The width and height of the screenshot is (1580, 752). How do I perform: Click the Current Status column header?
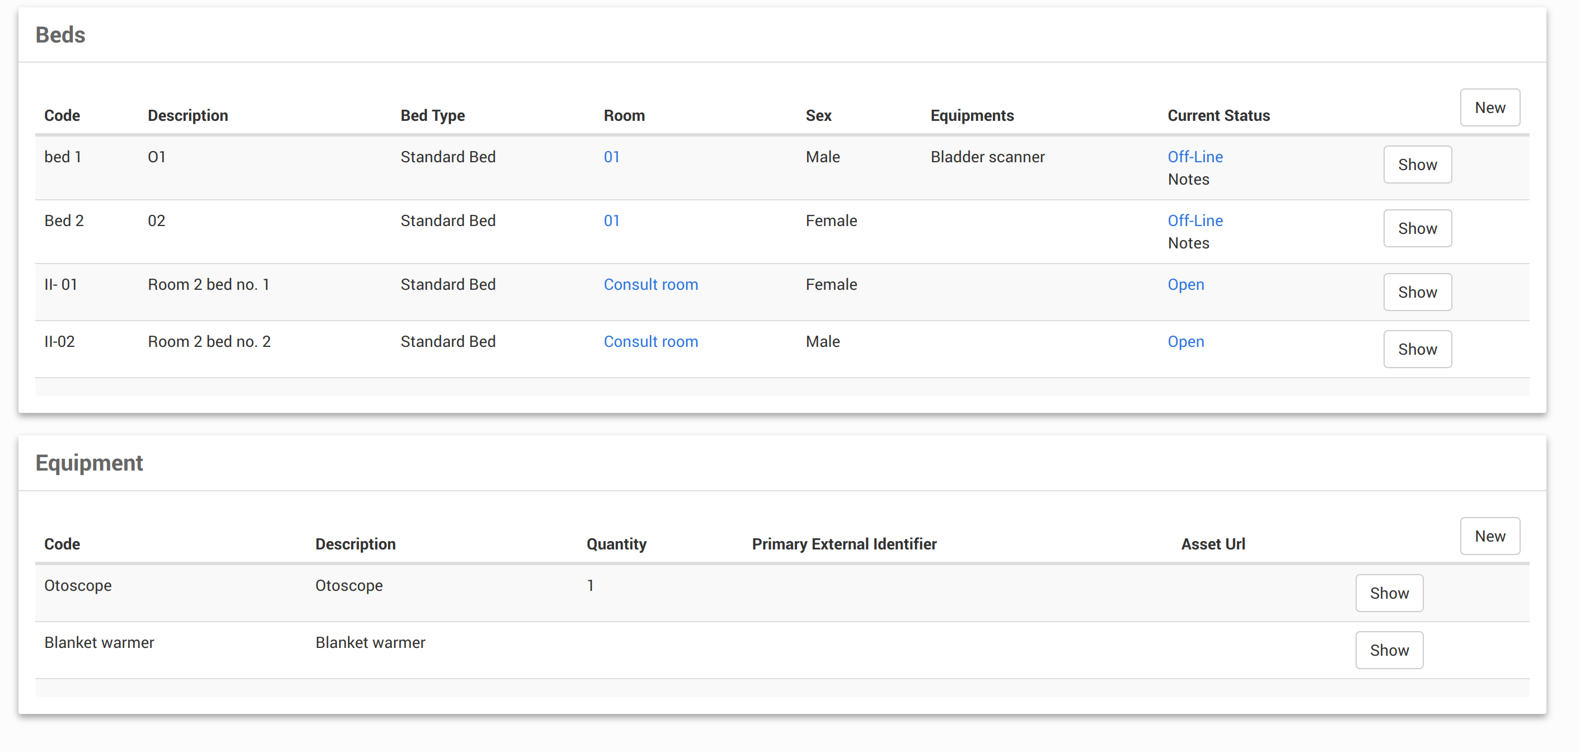pyautogui.click(x=1218, y=115)
